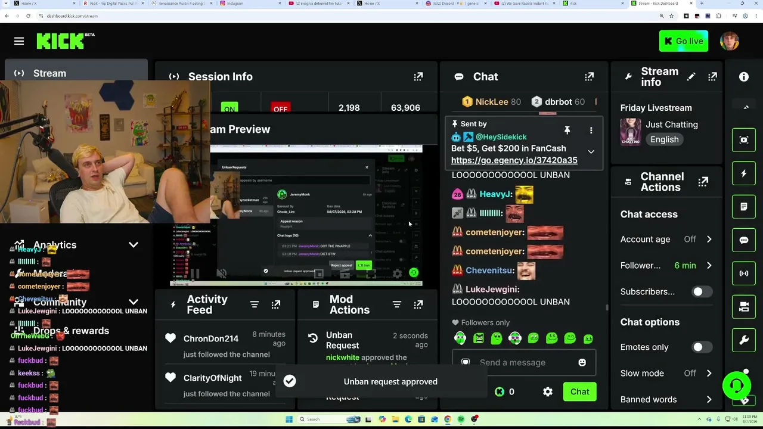Image resolution: width=763 pixels, height=429 pixels.
Task: Open Banned words settings
Action: 666,399
